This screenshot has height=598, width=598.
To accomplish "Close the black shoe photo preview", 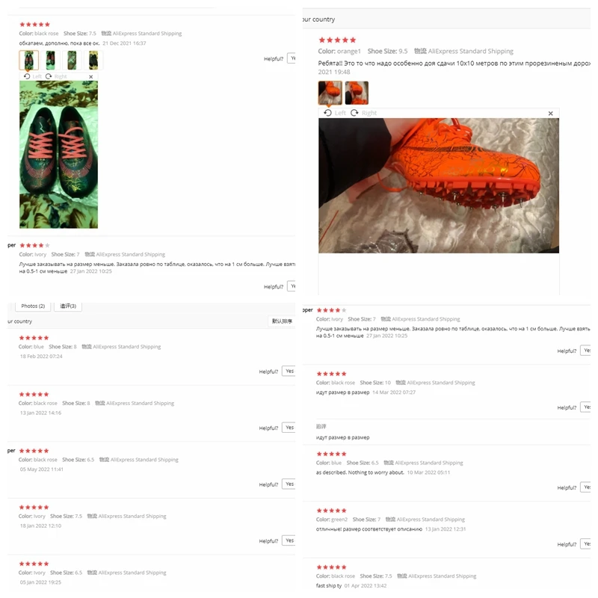I will (90, 77).
